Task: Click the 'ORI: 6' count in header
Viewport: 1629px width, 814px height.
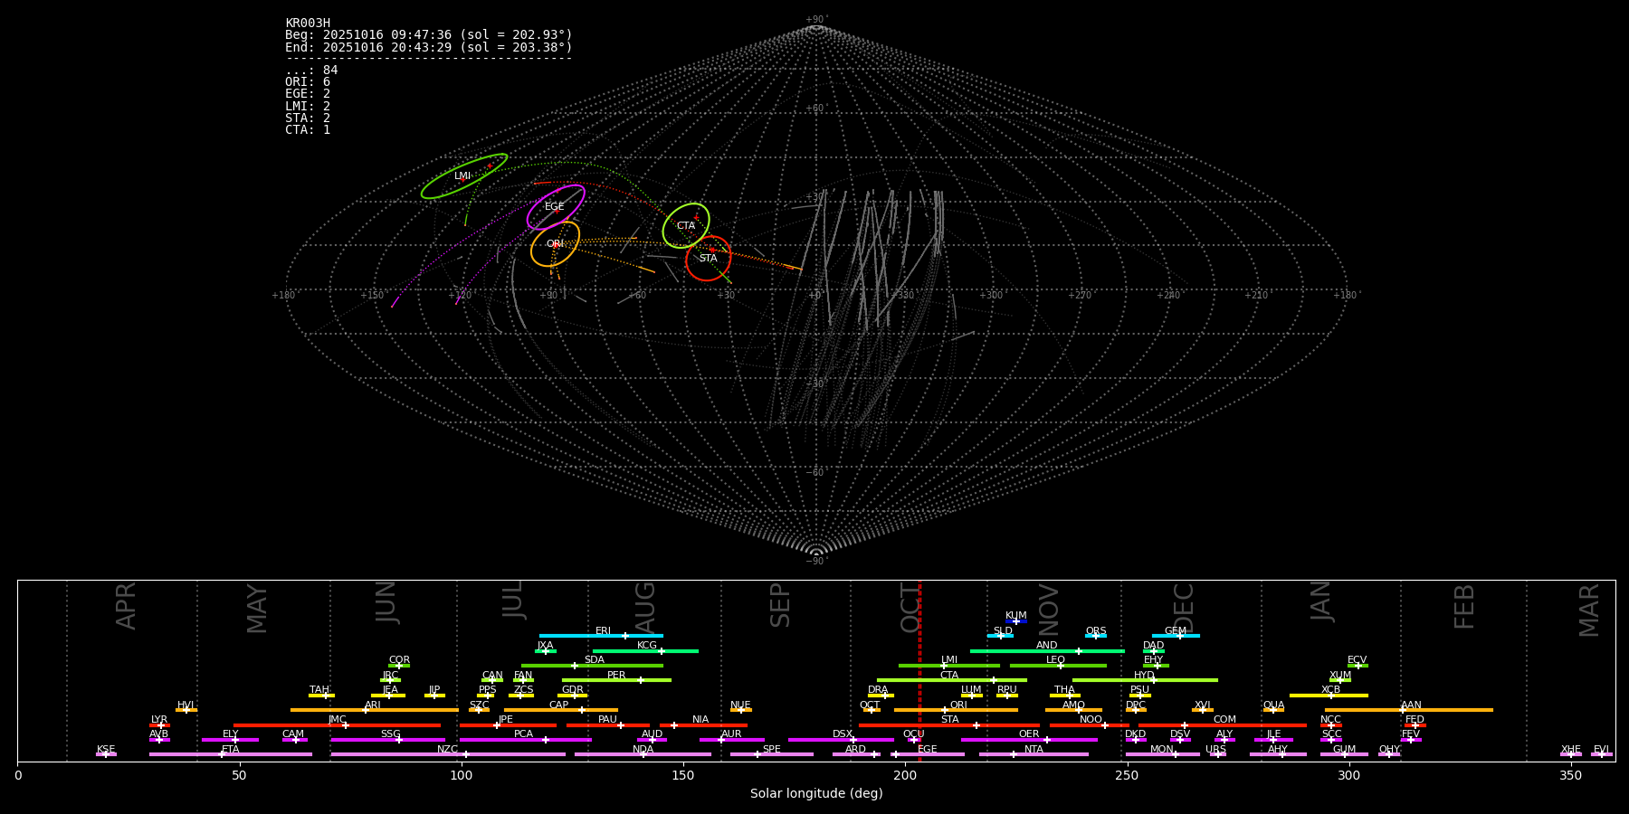Action: (308, 82)
